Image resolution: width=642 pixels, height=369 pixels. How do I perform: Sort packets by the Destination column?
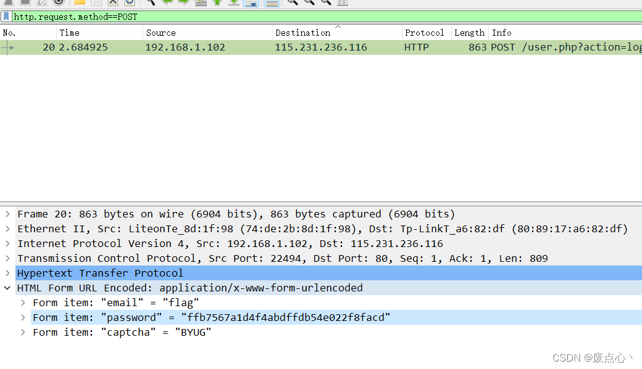tap(303, 32)
